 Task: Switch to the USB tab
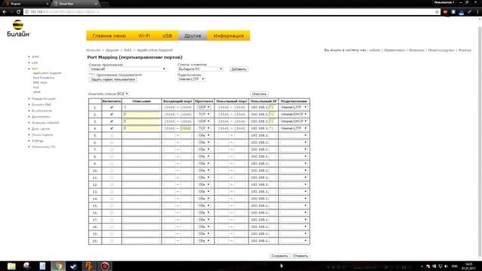pyautogui.click(x=167, y=35)
